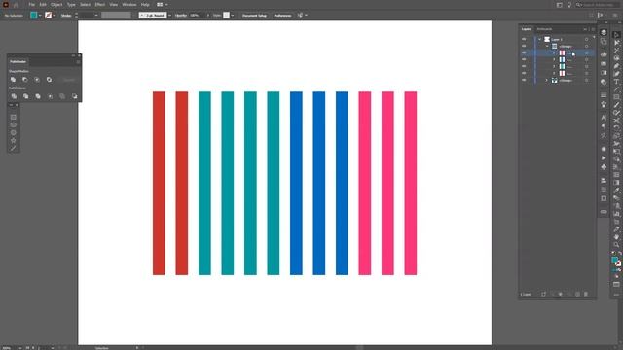Screen dimensions: 623x350
Task: Toggle eye icon for the highlighted red sublayer
Action: (524, 52)
